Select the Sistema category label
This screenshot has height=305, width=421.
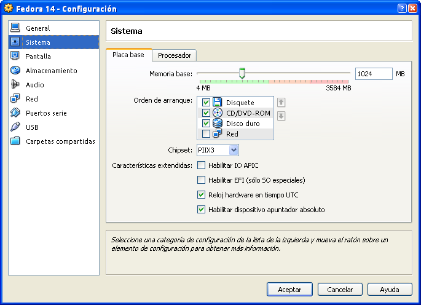(x=38, y=42)
